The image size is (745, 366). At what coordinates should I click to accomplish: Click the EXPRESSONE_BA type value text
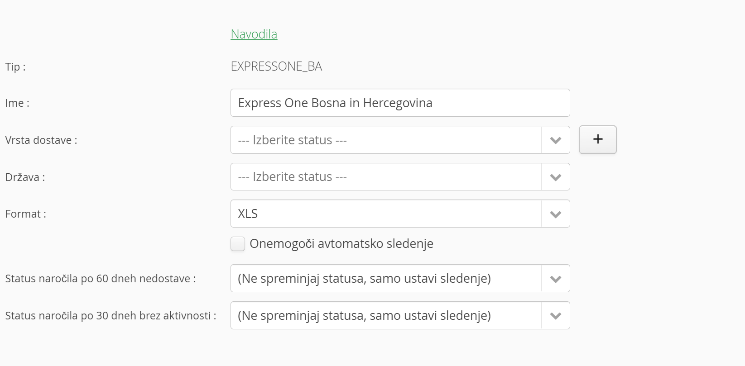pos(276,67)
